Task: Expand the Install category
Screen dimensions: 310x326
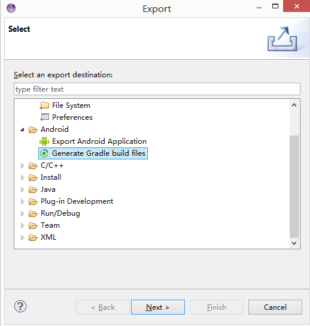Action: point(22,177)
